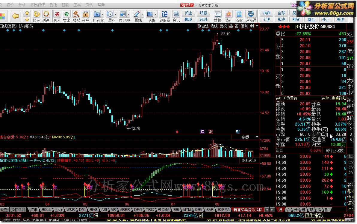Open the 自选股 favorites folder icon
Image resolution: width=357 pixels, height=224 pixels.
97,14
